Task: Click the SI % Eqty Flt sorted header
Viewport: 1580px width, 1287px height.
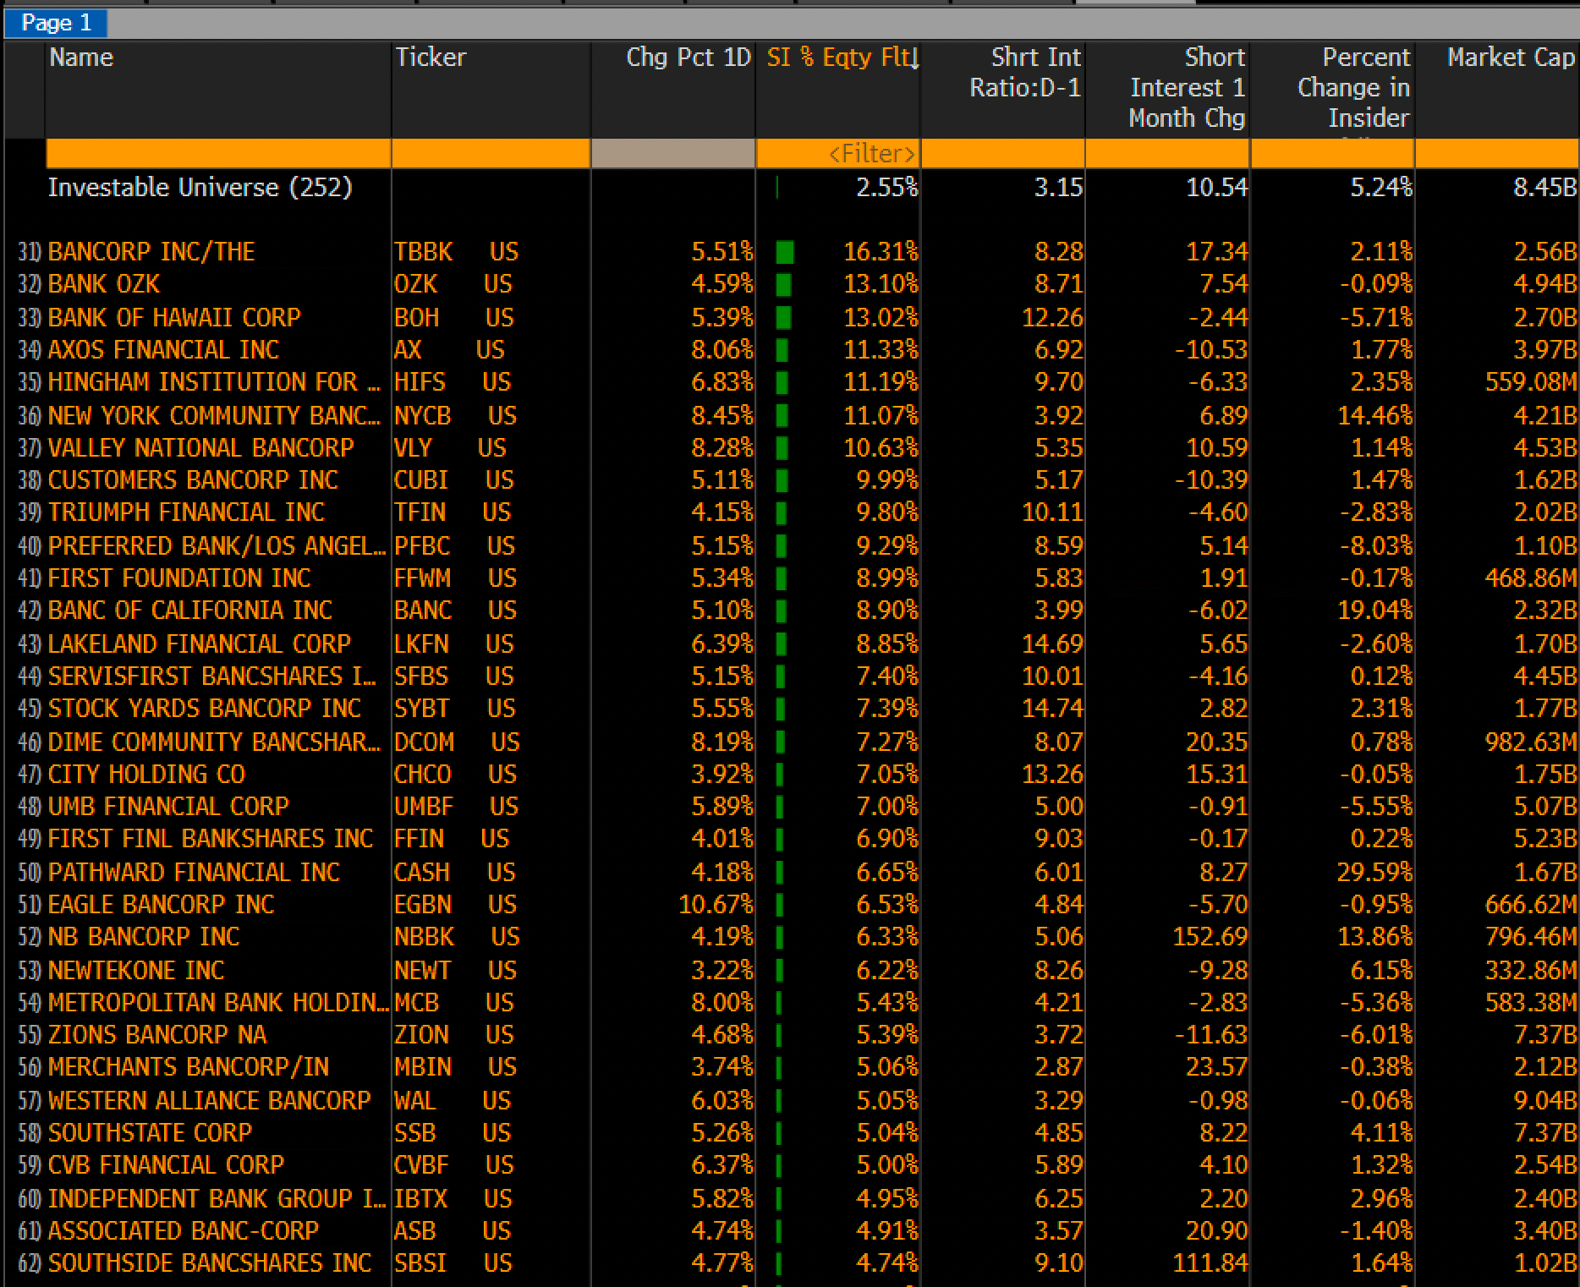Action: tap(842, 58)
